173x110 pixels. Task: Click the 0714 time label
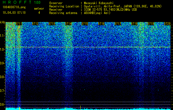pos(68,24)
